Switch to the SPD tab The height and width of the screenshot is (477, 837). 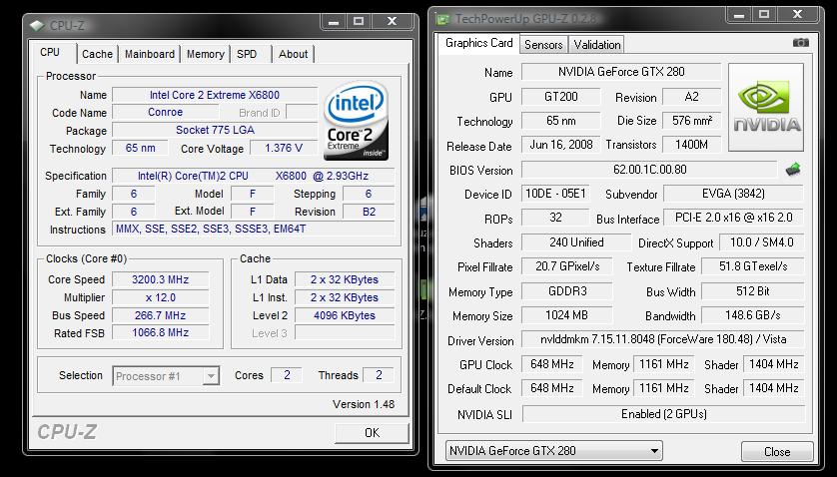coord(247,54)
